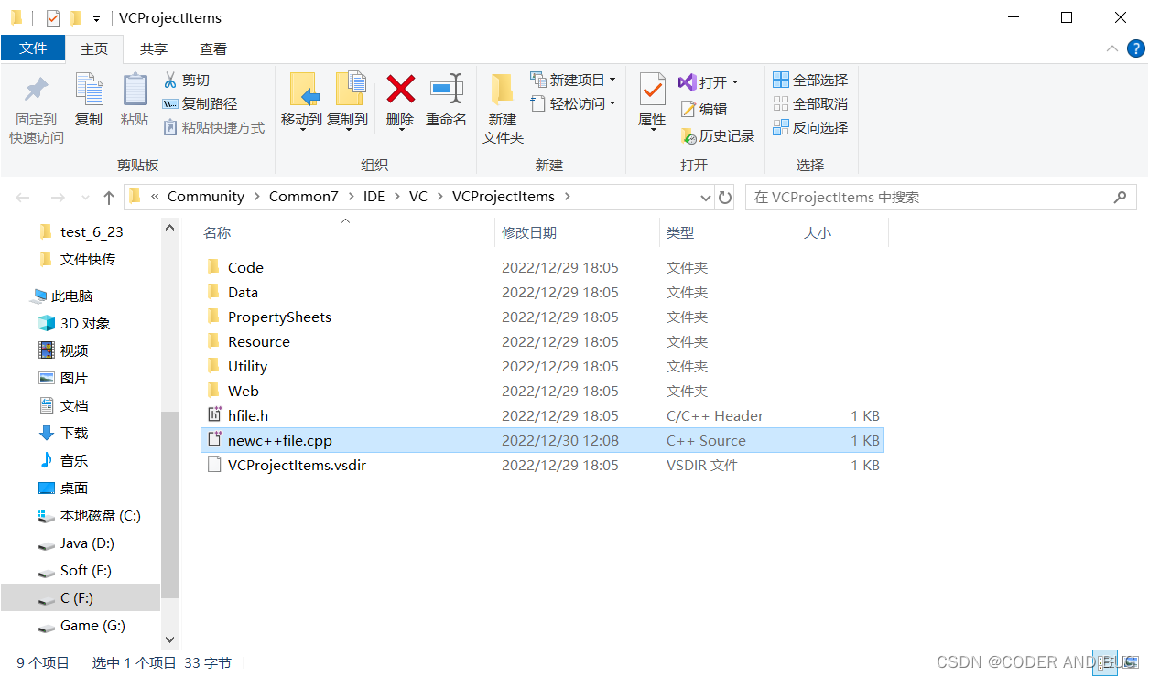The image size is (1149, 677).
Task: Open Pictures (图片) in navigation pane
Action: click(74, 378)
